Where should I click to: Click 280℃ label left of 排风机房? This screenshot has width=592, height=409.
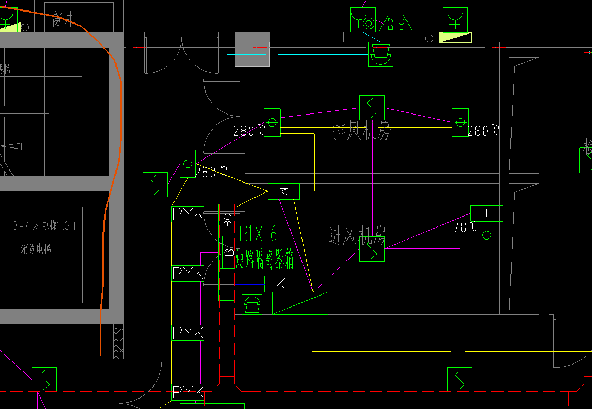249,131
